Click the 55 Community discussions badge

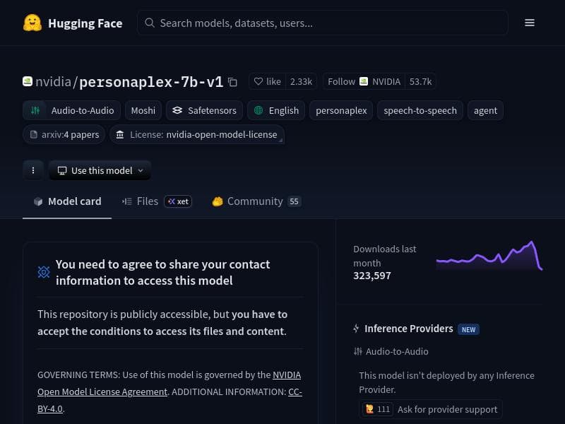click(x=294, y=201)
